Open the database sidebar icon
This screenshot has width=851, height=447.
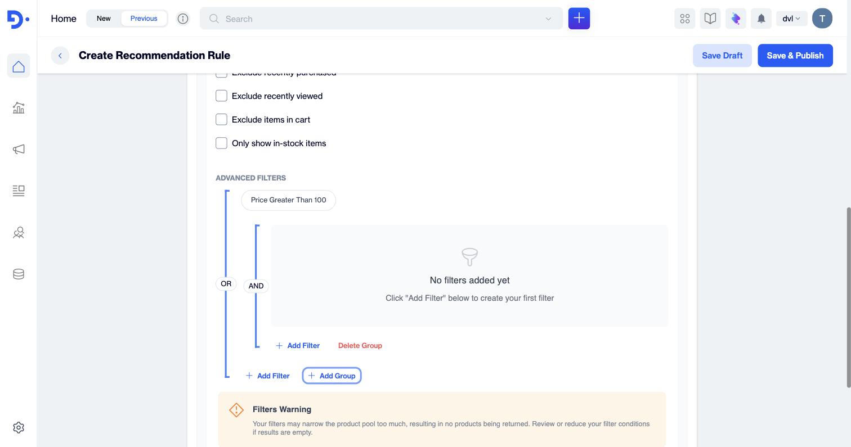(19, 274)
